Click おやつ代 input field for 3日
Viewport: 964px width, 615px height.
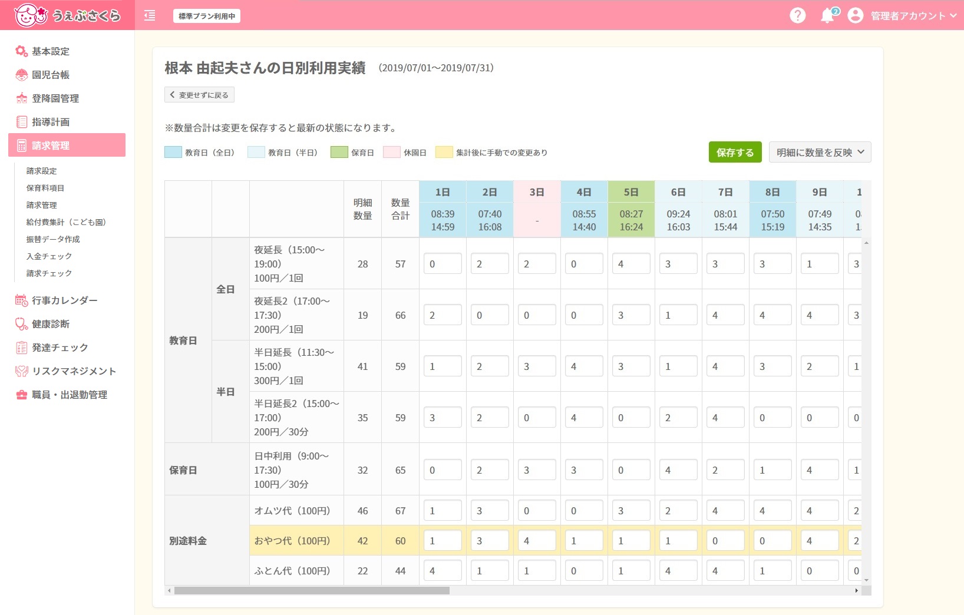coord(537,541)
